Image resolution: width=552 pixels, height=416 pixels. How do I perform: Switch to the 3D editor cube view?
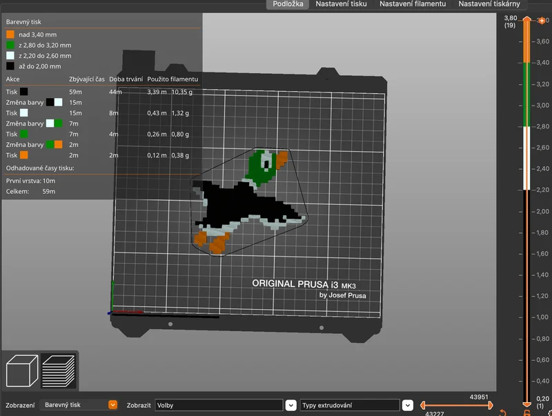(22, 370)
